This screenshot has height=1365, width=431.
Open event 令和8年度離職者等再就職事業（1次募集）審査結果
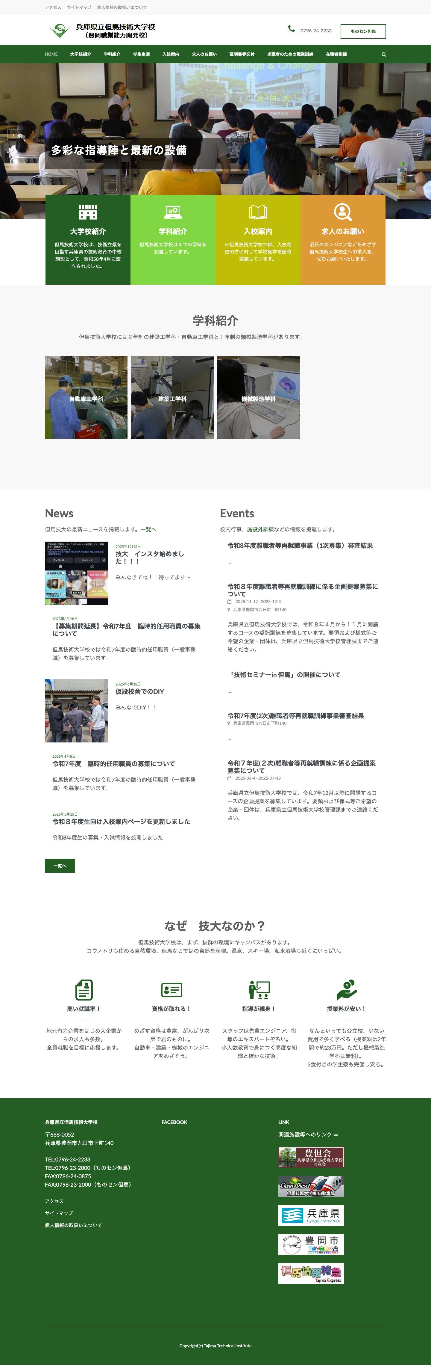coord(300,545)
